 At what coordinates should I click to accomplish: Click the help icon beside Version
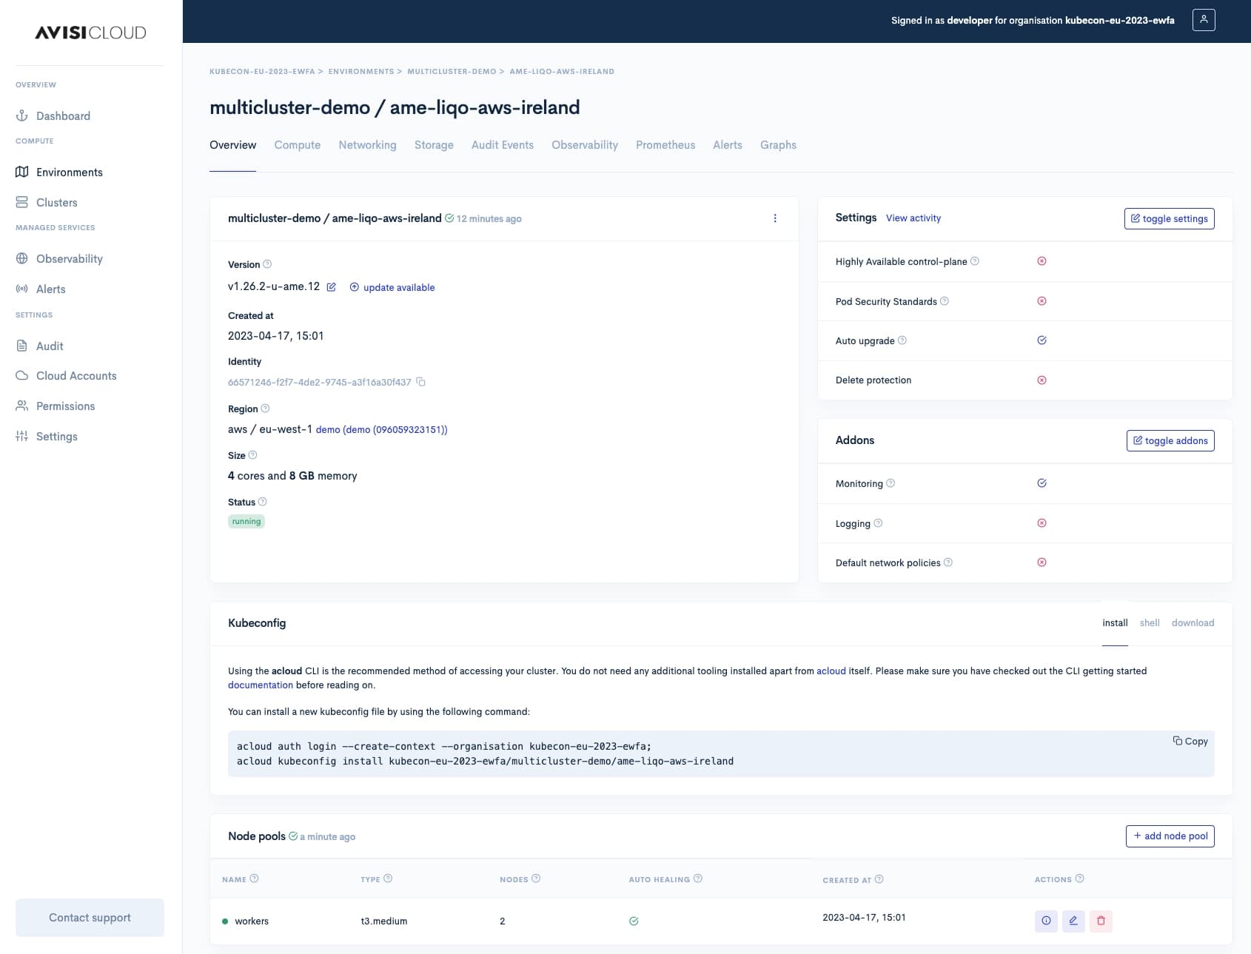267,264
